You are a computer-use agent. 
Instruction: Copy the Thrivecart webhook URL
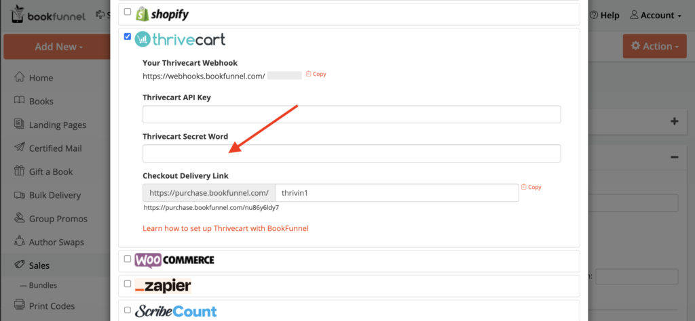[x=316, y=74]
